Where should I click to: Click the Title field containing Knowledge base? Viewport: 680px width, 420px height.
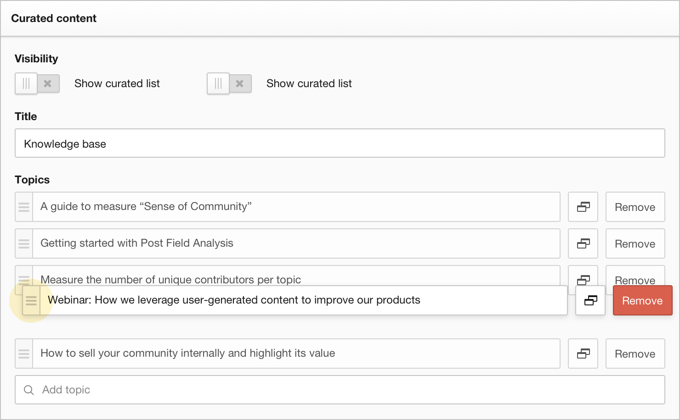pyautogui.click(x=340, y=143)
